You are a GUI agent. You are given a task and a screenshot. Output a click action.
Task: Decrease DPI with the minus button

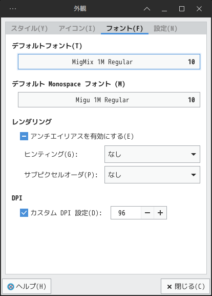147,213
